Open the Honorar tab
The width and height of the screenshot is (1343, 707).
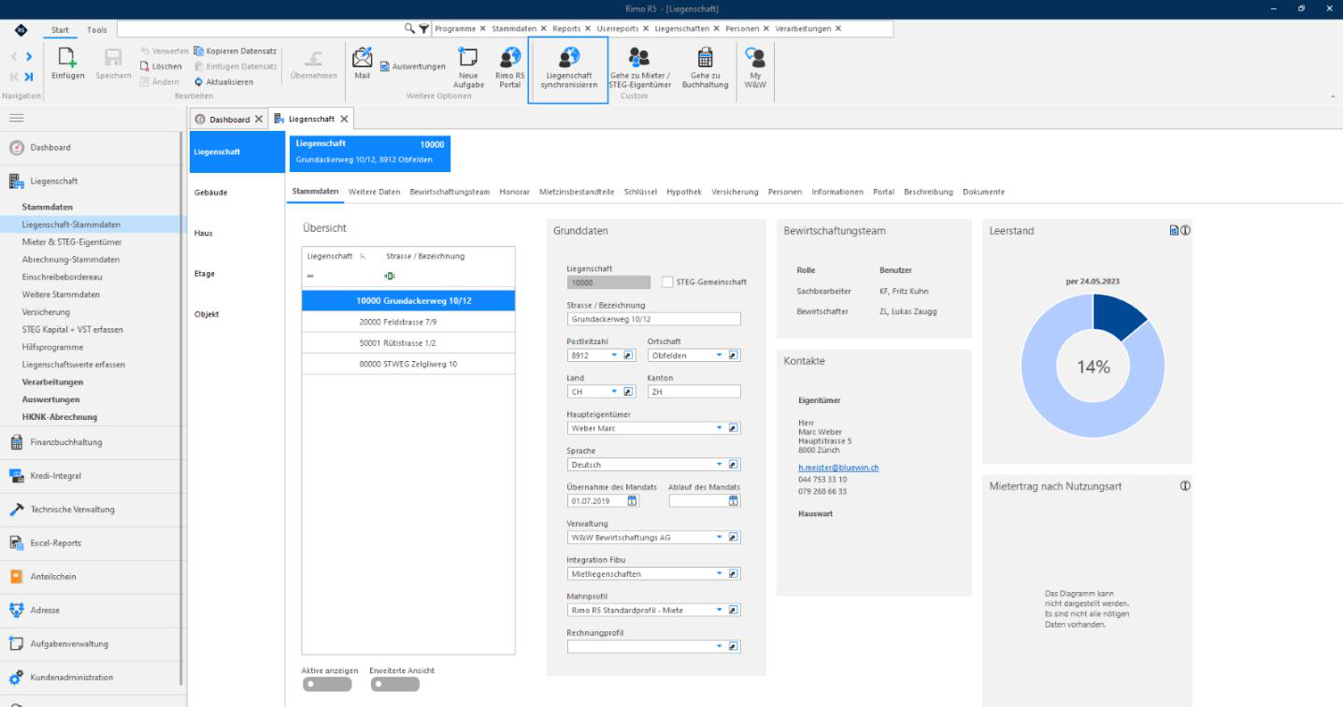(515, 192)
